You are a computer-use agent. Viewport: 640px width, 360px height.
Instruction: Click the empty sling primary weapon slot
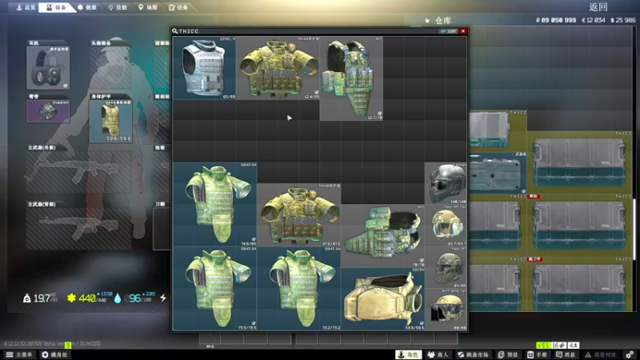coord(78,172)
